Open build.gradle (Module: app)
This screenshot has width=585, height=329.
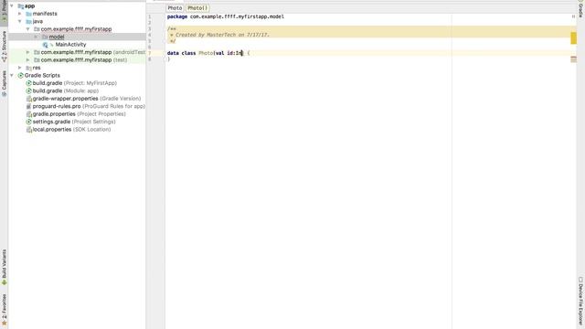click(x=66, y=91)
